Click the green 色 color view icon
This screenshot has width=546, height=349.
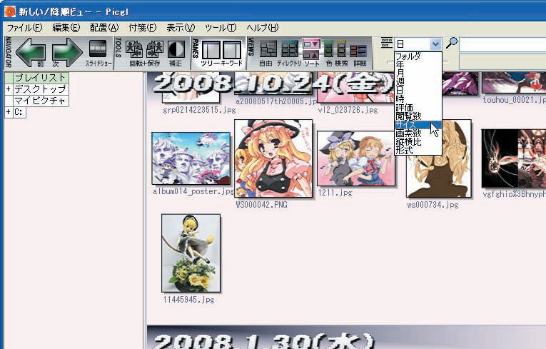tap(328, 49)
